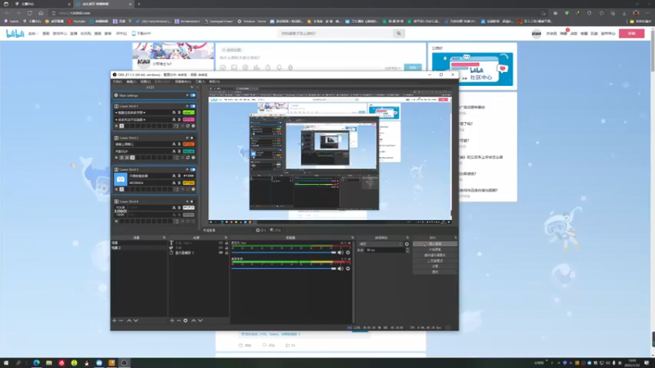Click bold icon in Lower Third 1 first row

pyautogui.click(x=179, y=113)
